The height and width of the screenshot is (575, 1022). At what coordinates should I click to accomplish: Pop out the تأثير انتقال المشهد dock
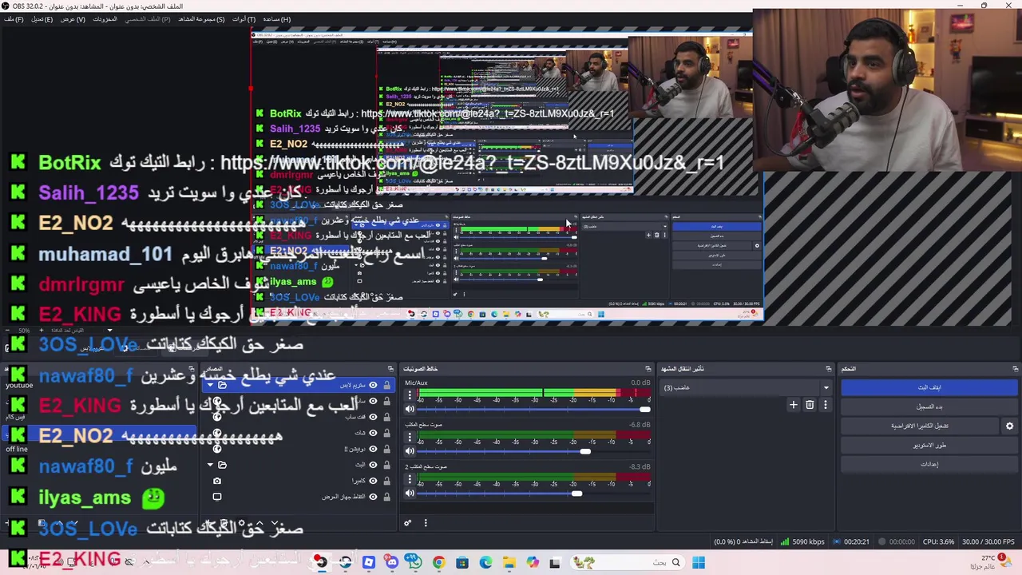click(828, 368)
